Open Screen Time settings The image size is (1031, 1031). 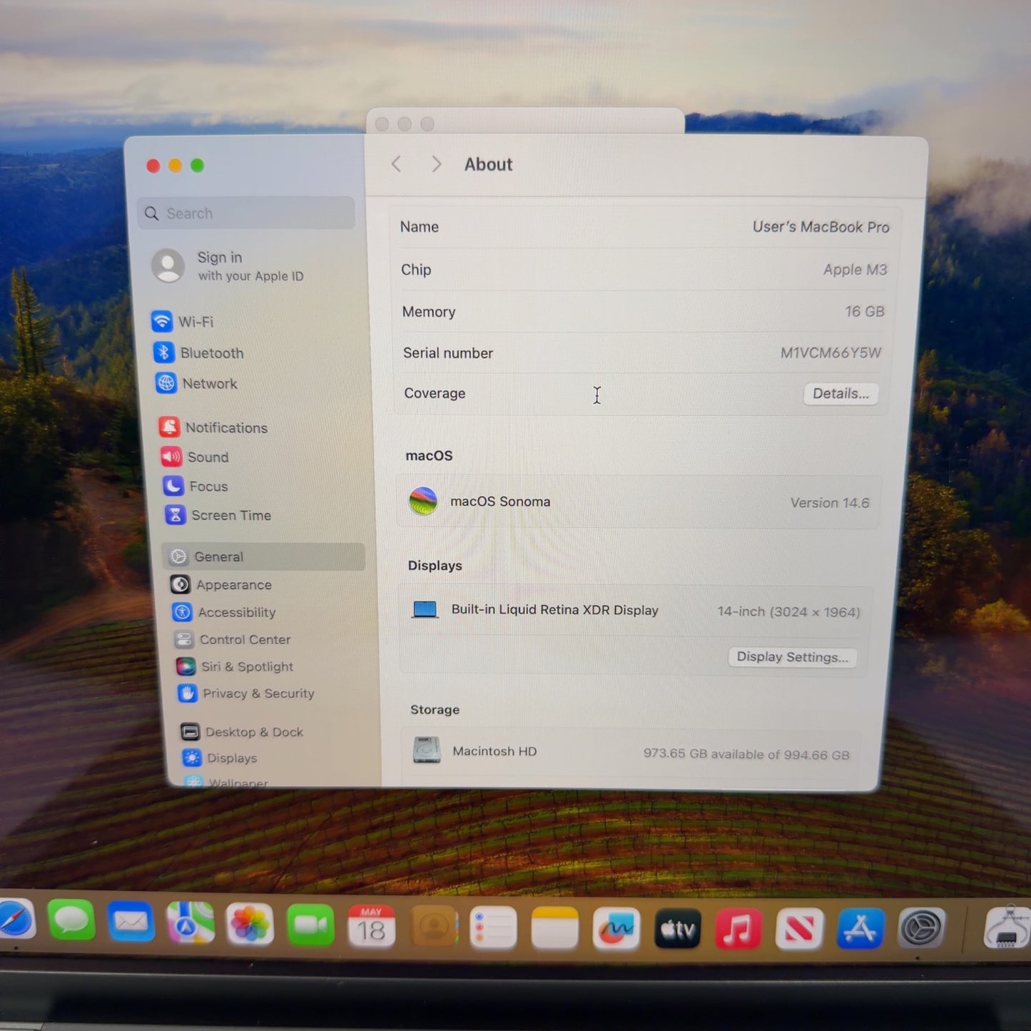tap(218, 515)
